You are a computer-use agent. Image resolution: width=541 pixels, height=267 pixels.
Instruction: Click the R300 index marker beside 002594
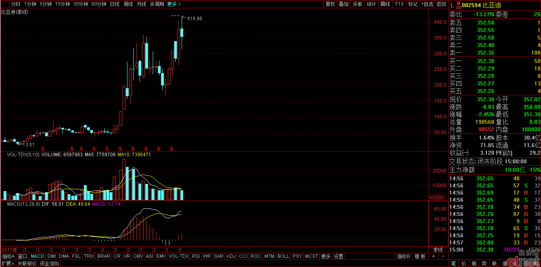[458, 5]
